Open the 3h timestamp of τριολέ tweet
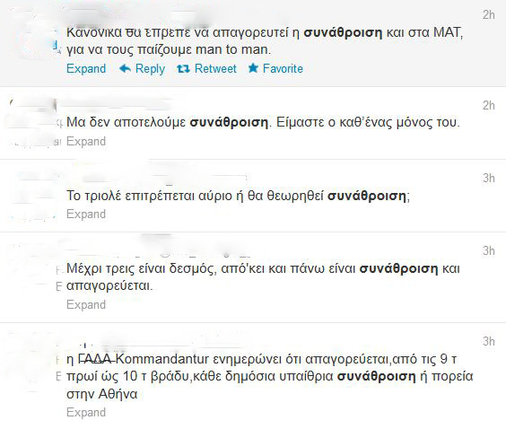This screenshot has width=506, height=429. point(489,179)
